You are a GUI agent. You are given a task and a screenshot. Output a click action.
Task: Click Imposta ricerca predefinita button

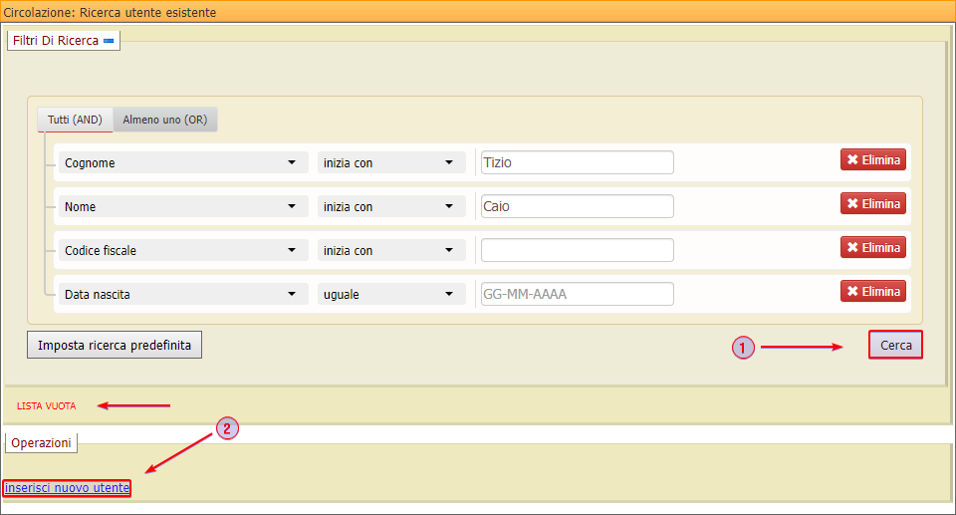pyautogui.click(x=115, y=345)
